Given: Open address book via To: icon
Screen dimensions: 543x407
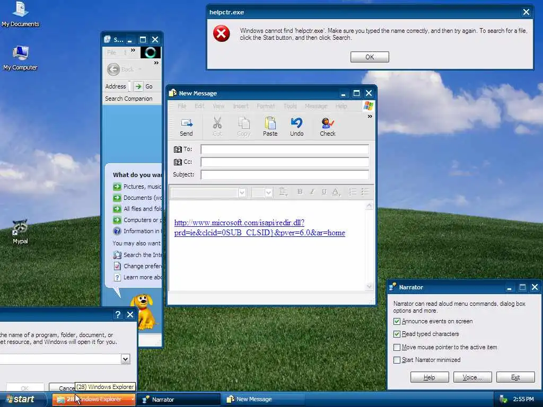Looking at the screenshot, I should (178, 149).
